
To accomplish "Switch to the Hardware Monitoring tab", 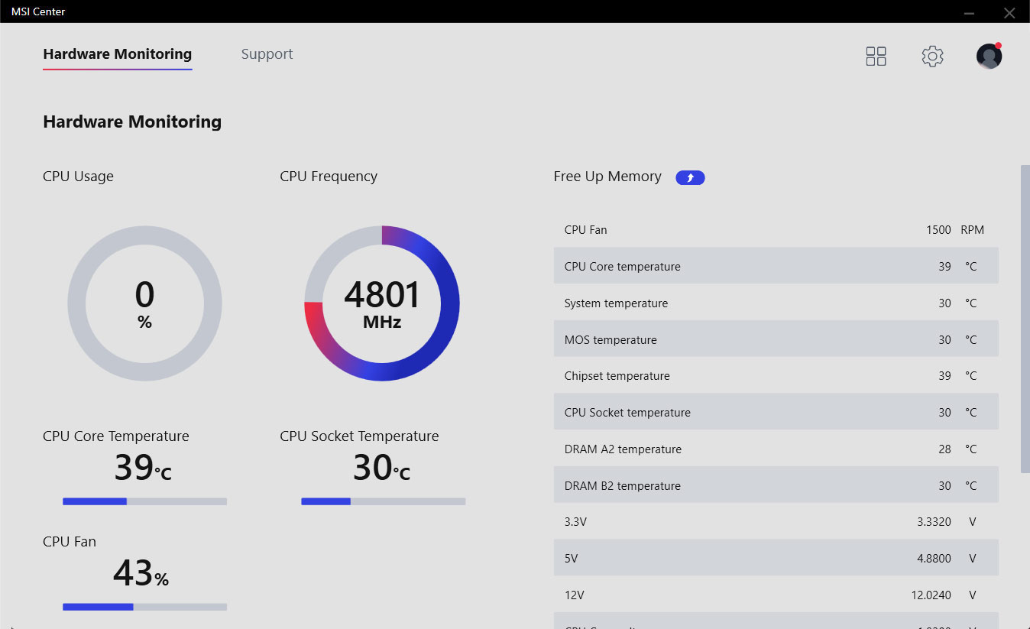I will click(117, 54).
